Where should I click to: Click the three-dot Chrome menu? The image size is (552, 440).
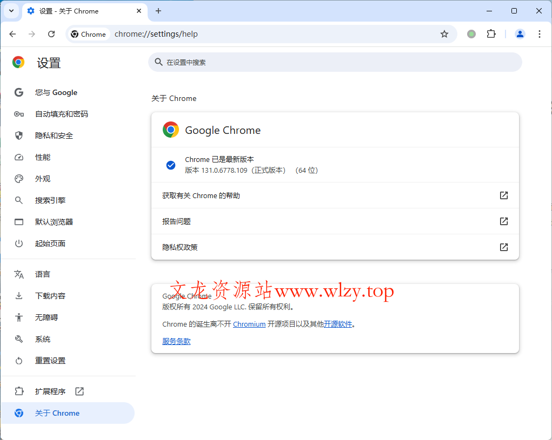pos(539,33)
